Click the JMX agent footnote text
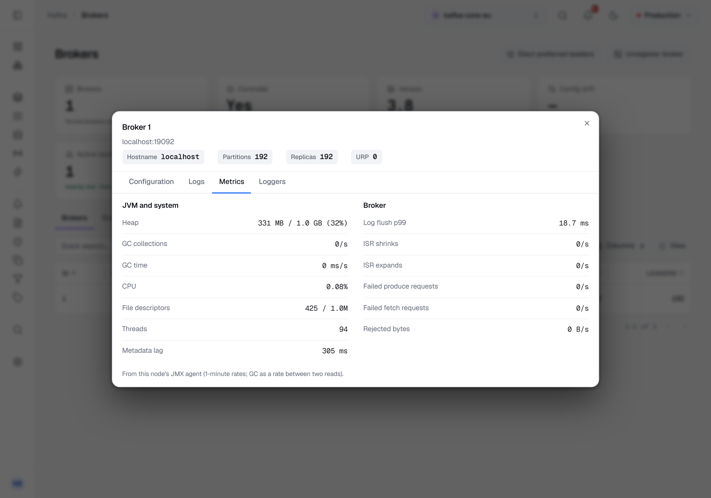The image size is (711, 498). pyautogui.click(x=233, y=374)
